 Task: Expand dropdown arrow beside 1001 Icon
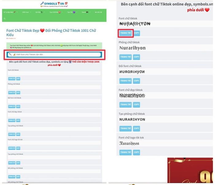[x=30, y=12]
